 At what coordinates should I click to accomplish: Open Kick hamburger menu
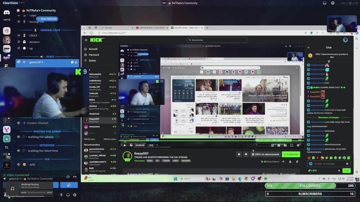(x=86, y=40)
